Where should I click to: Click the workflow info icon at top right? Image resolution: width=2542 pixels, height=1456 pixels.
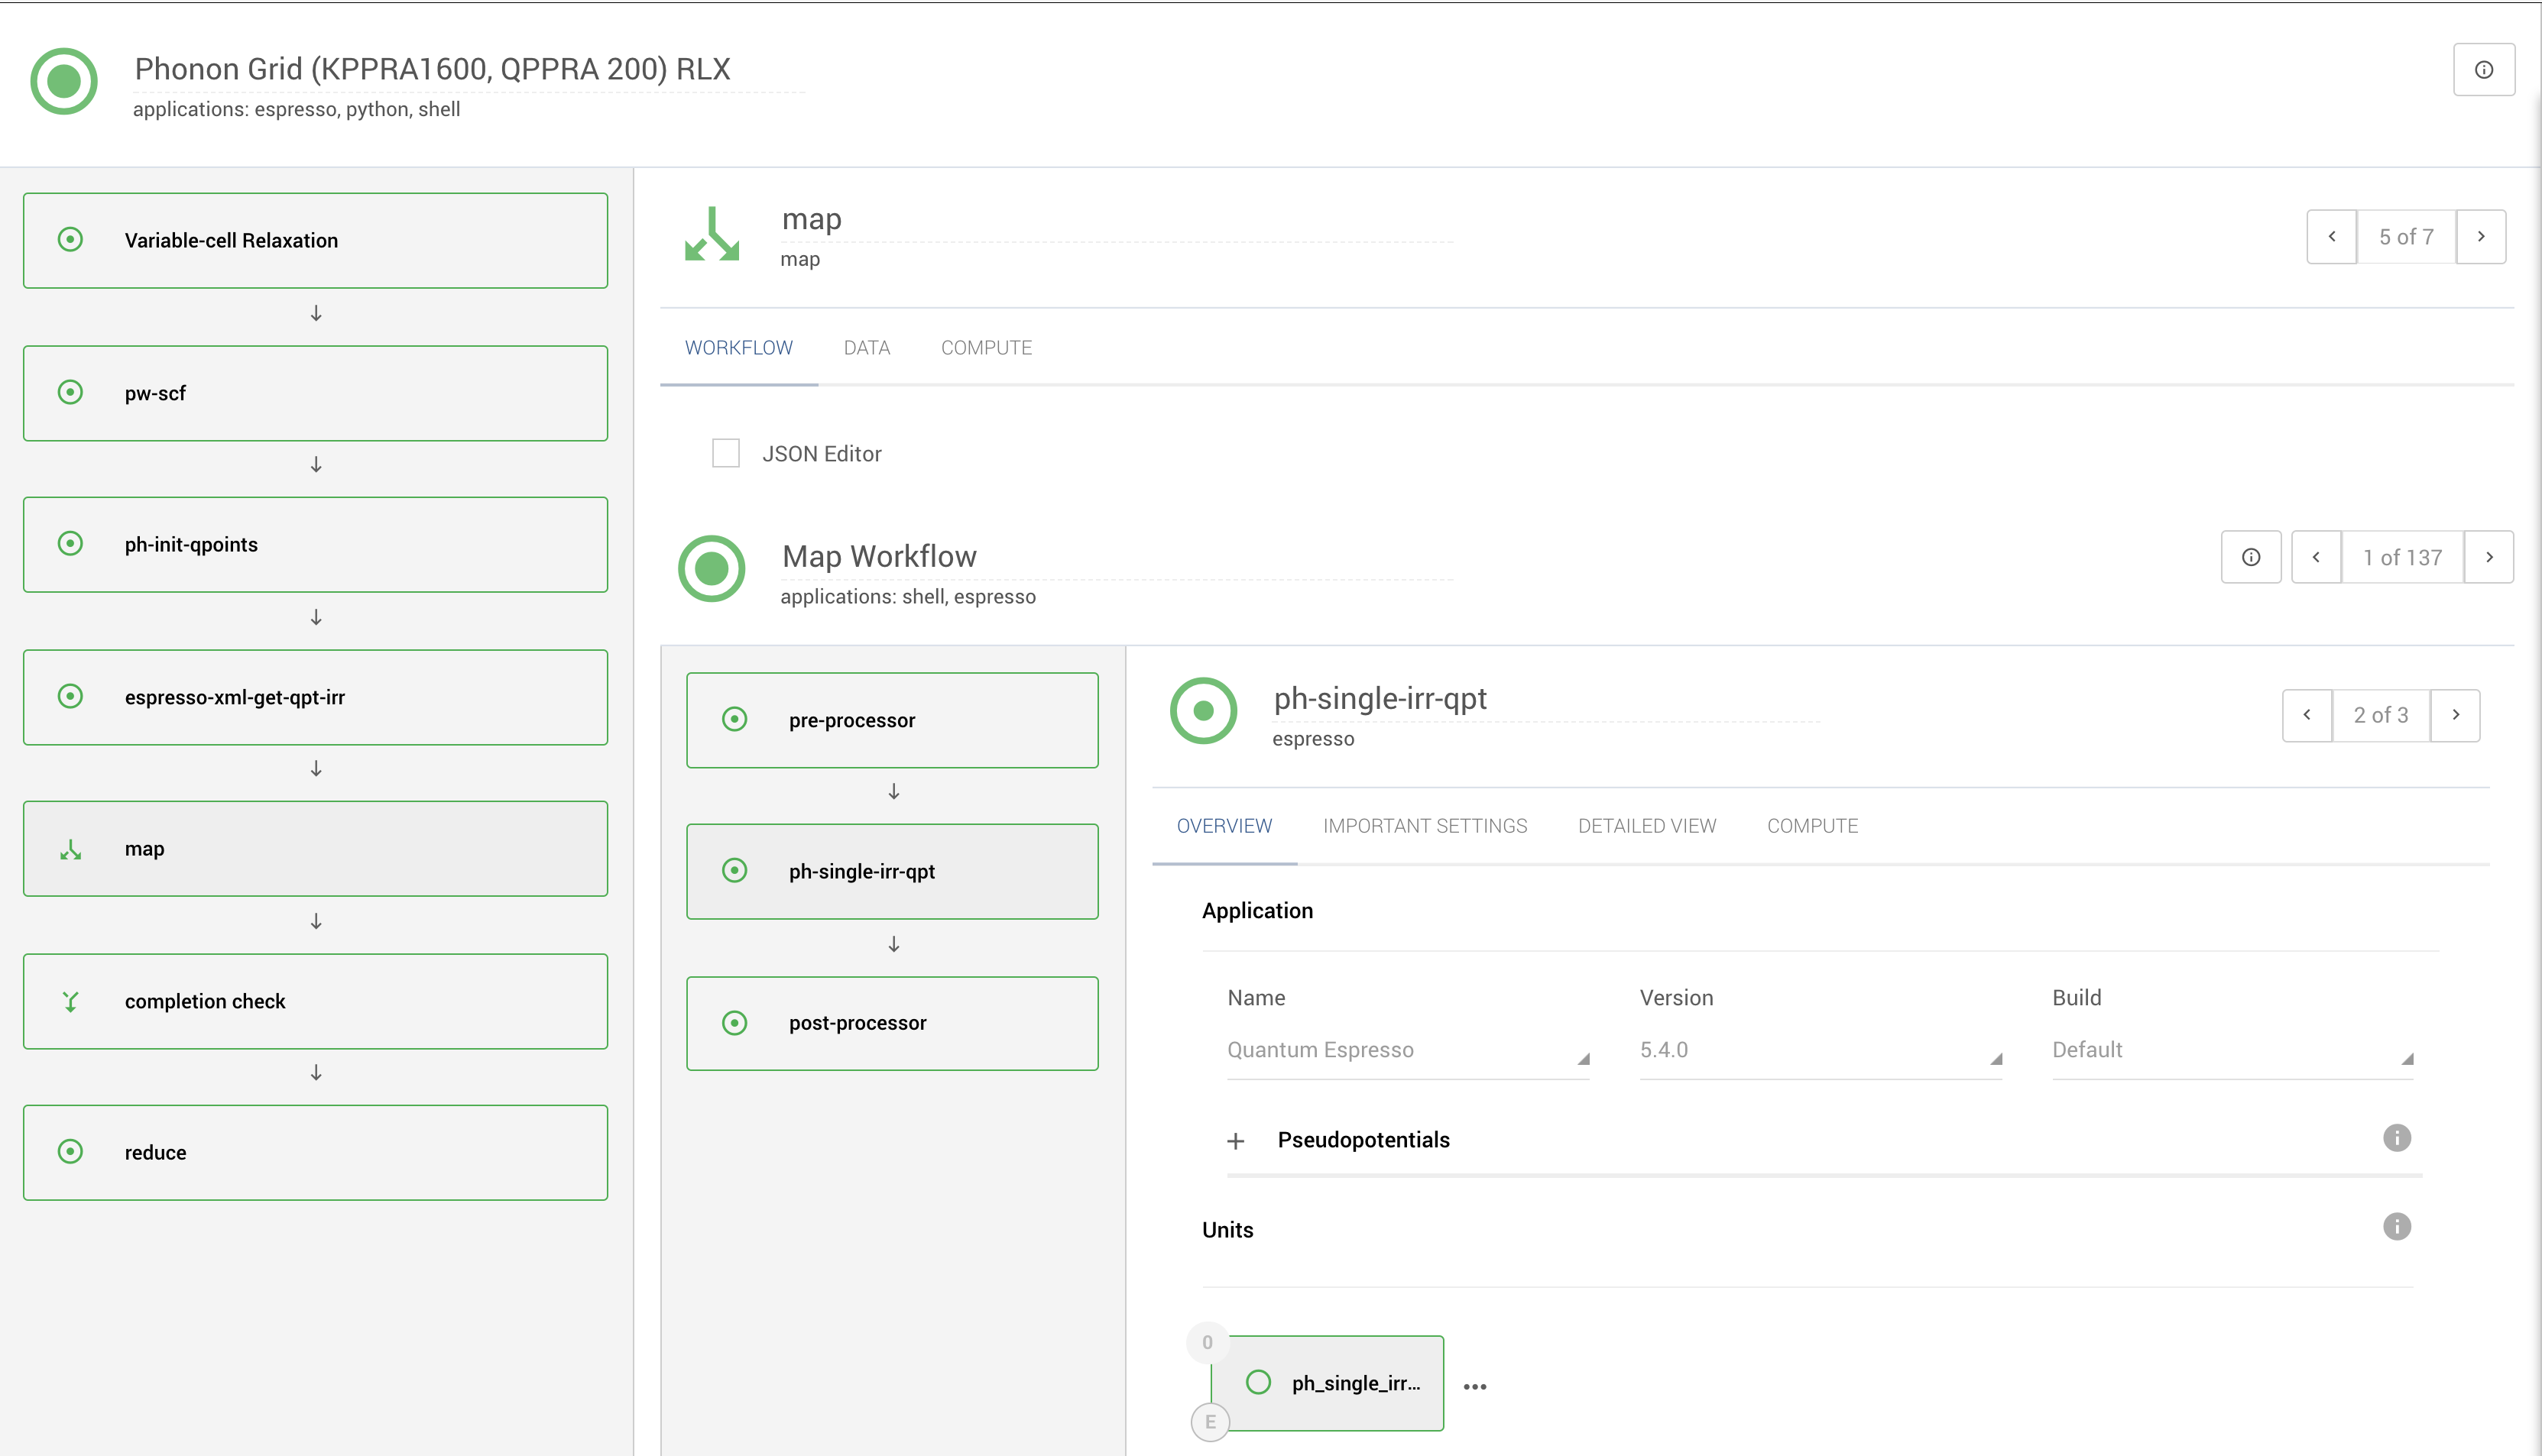2483,70
